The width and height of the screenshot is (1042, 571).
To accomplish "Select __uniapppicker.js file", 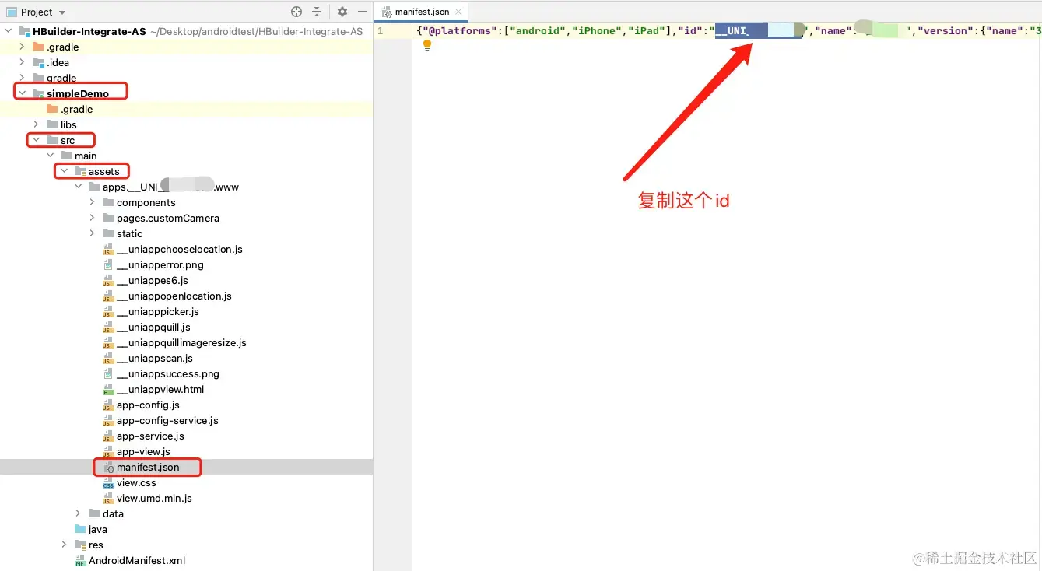I will coord(158,311).
